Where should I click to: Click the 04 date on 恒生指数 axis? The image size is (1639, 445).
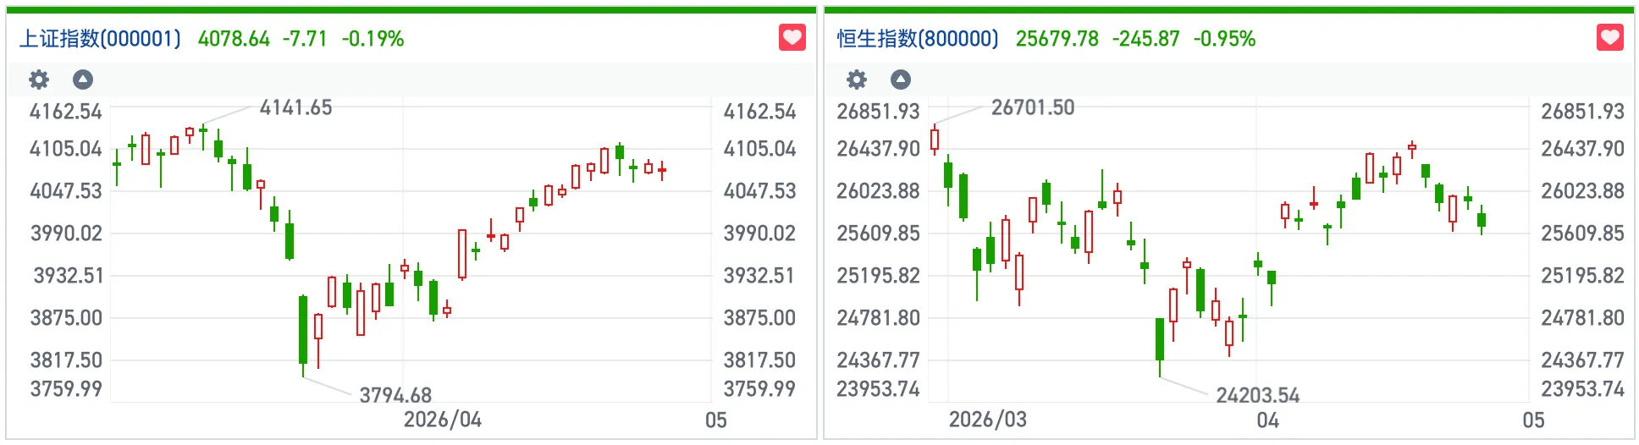pyautogui.click(x=1267, y=420)
